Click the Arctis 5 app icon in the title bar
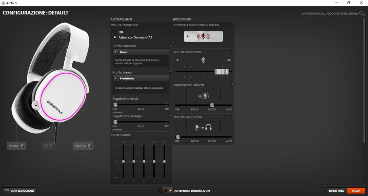This screenshot has width=368, height=196. click(3, 3)
